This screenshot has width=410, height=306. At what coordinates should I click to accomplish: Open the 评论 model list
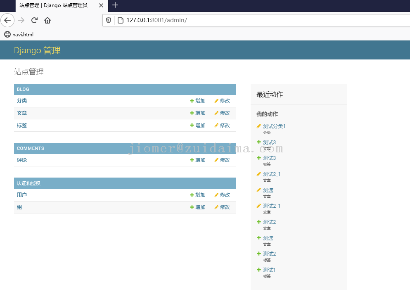[22, 160]
